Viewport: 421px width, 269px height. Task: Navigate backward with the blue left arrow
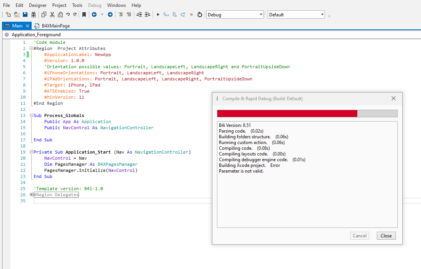point(94,14)
